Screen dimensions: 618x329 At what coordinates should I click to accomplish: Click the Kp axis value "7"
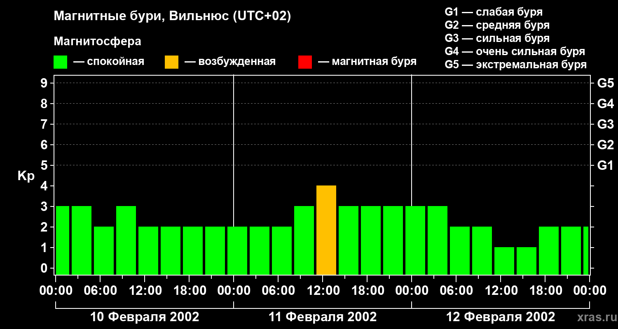(x=45, y=124)
